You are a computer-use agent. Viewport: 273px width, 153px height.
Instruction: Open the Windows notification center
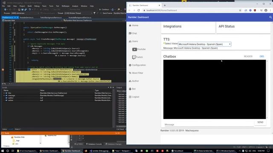coord(268,151)
